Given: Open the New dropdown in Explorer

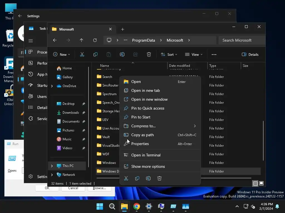Looking at the screenshot, I should click(62, 55).
